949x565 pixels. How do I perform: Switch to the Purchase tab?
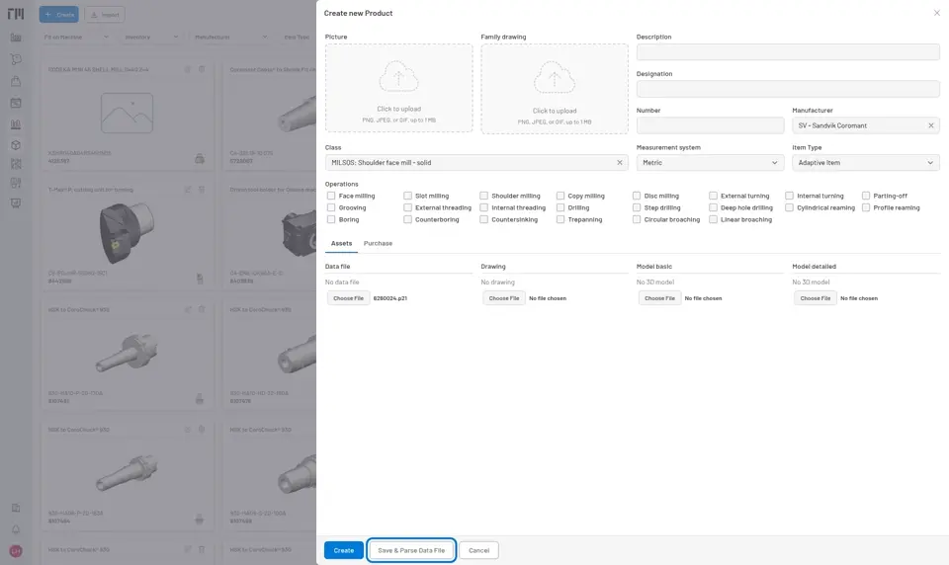378,243
